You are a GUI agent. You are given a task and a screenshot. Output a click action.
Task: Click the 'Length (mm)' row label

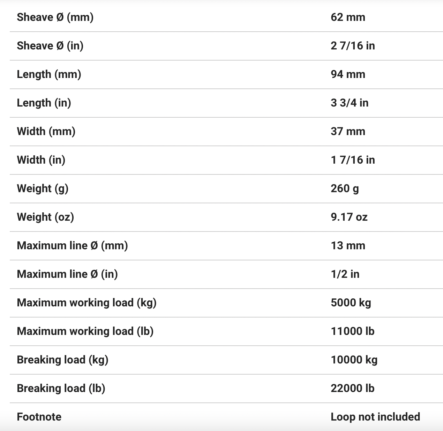(49, 74)
